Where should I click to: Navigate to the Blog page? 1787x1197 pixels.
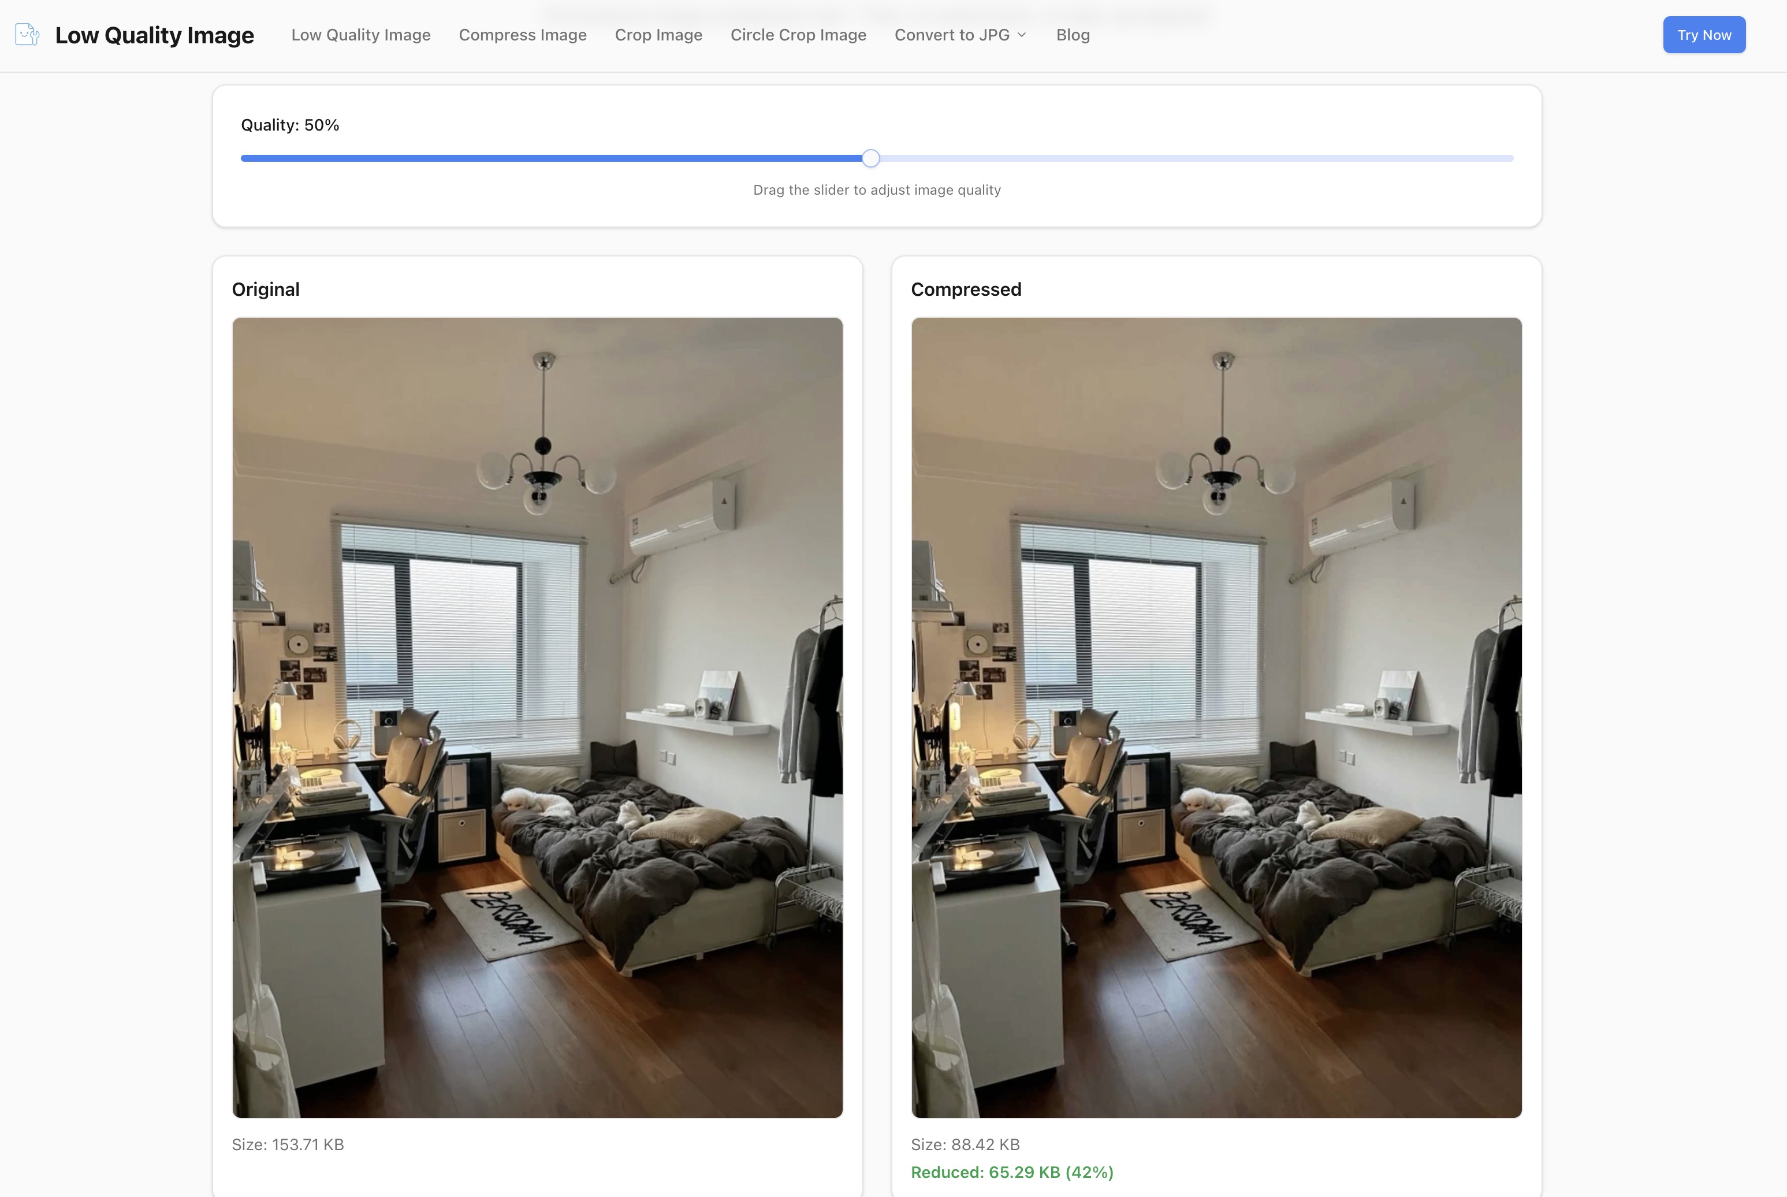point(1072,34)
